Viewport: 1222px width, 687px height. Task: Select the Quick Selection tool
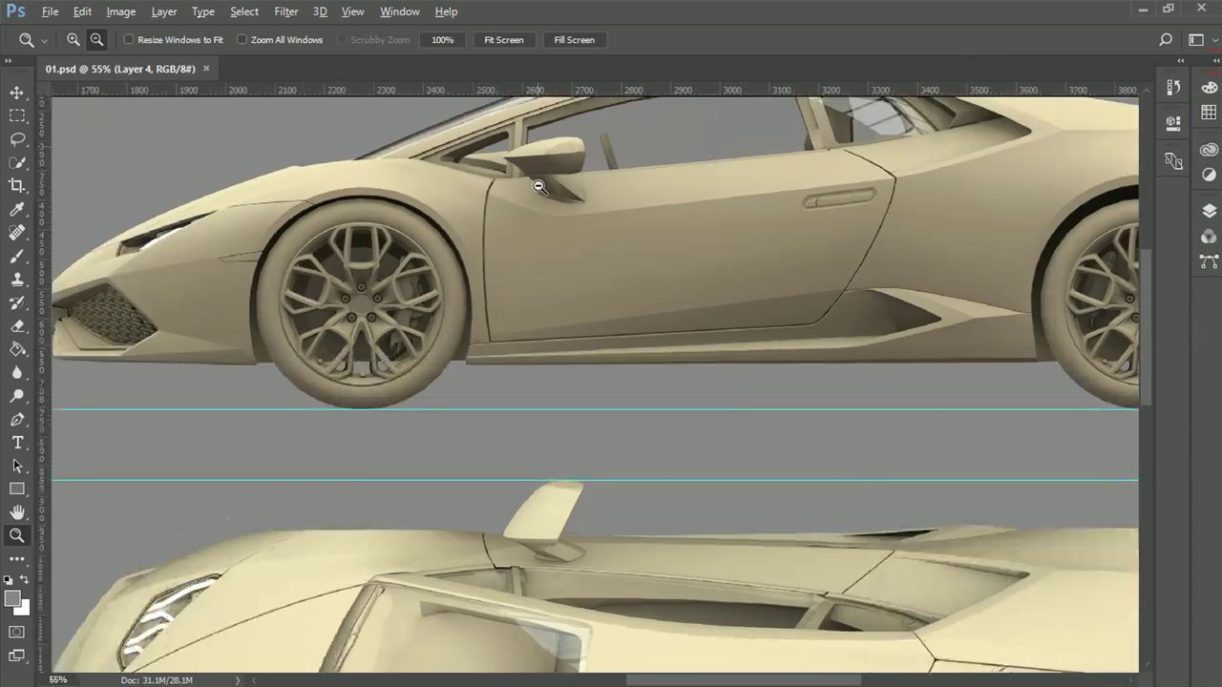17,162
